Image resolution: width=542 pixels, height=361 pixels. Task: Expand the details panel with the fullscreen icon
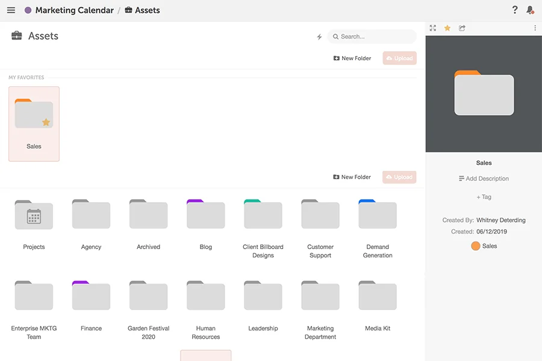(432, 28)
